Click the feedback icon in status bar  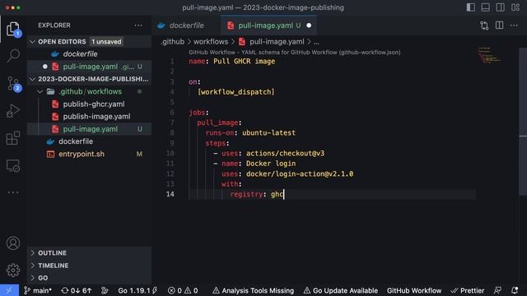[497, 290]
